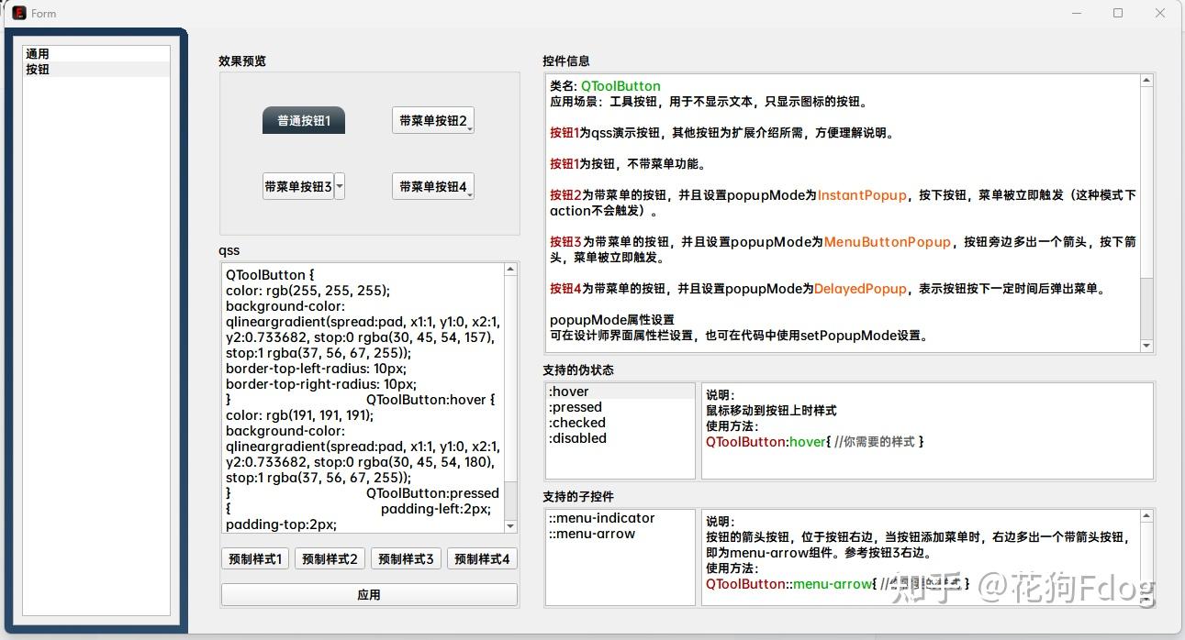Apply style with 预制样式1
This screenshot has height=640, width=1185.
click(x=254, y=558)
